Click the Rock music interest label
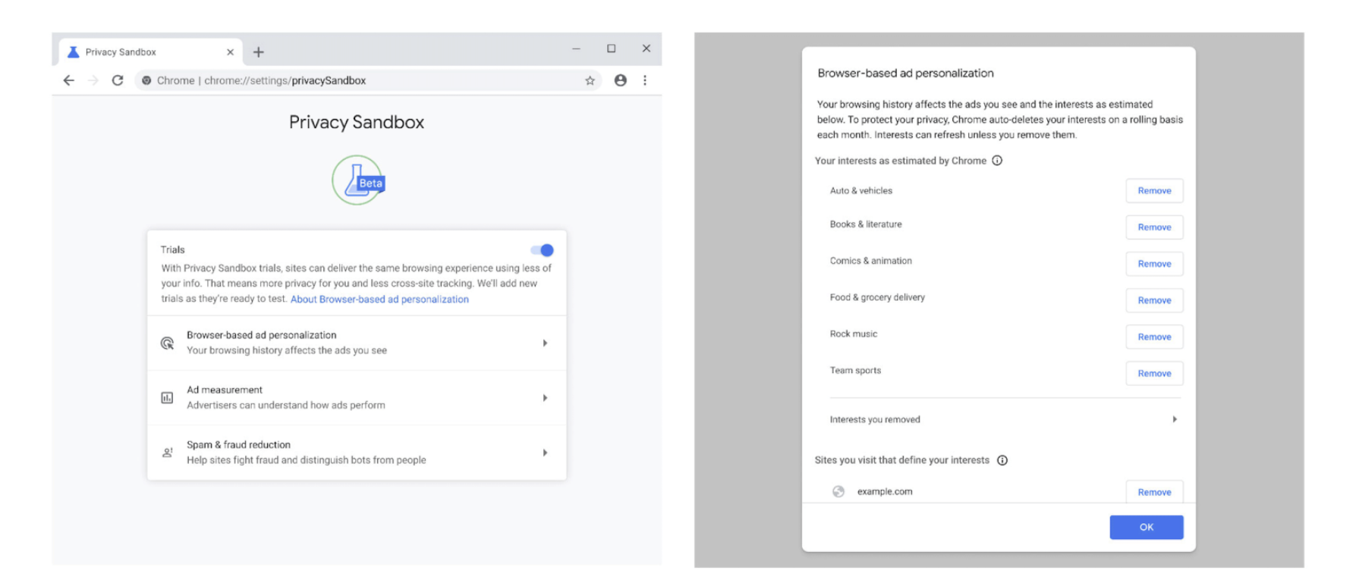The image size is (1353, 577). 853,334
